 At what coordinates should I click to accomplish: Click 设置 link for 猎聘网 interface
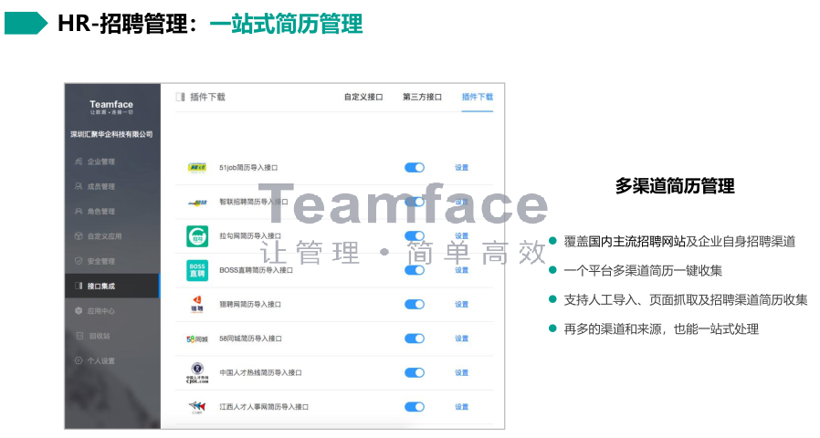click(461, 304)
